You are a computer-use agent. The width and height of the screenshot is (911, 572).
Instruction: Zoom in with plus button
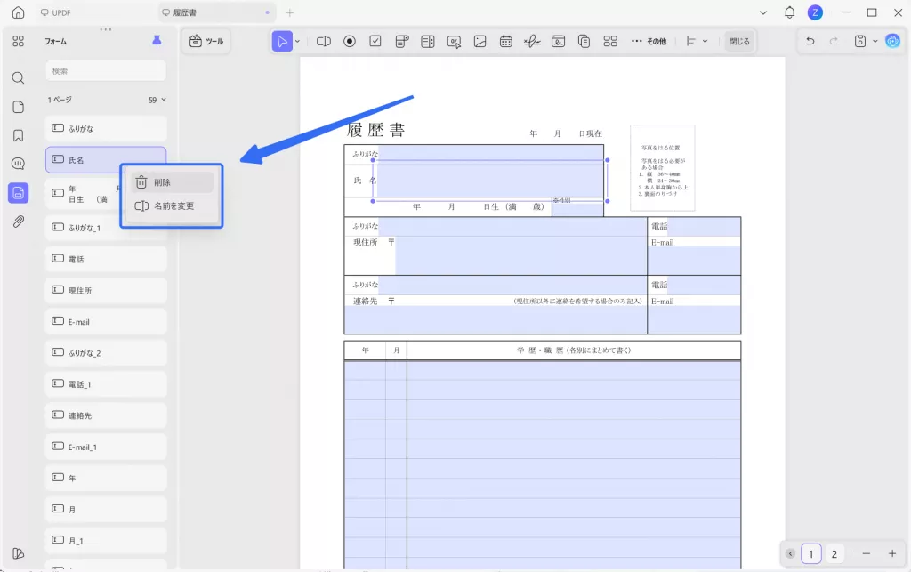point(891,554)
